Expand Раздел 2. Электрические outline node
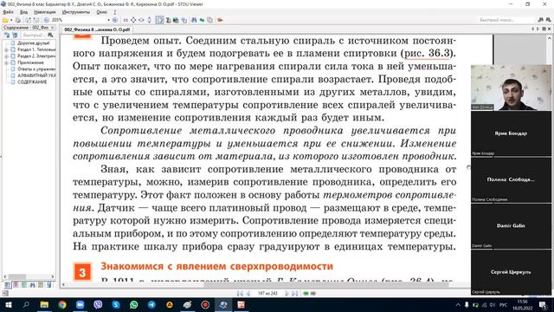Viewport: 554px width, 312px height. tap(6, 56)
